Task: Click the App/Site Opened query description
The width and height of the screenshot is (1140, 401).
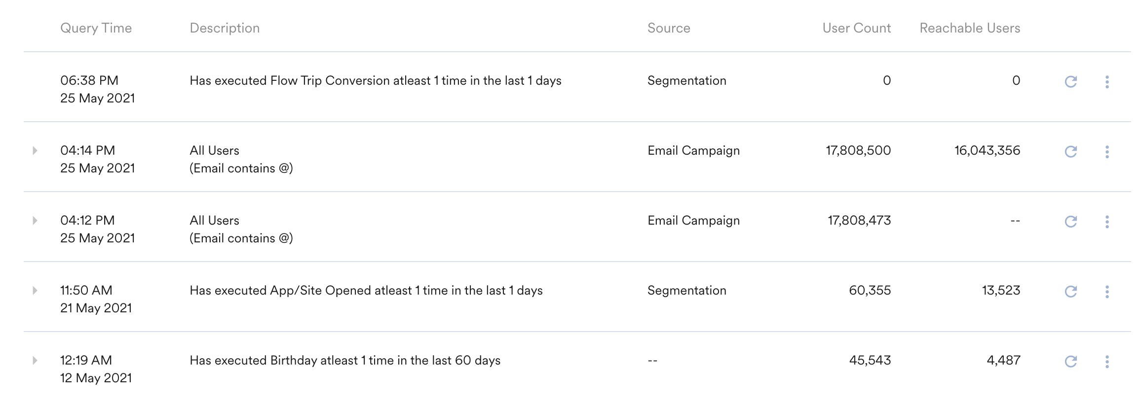Action: coord(366,291)
